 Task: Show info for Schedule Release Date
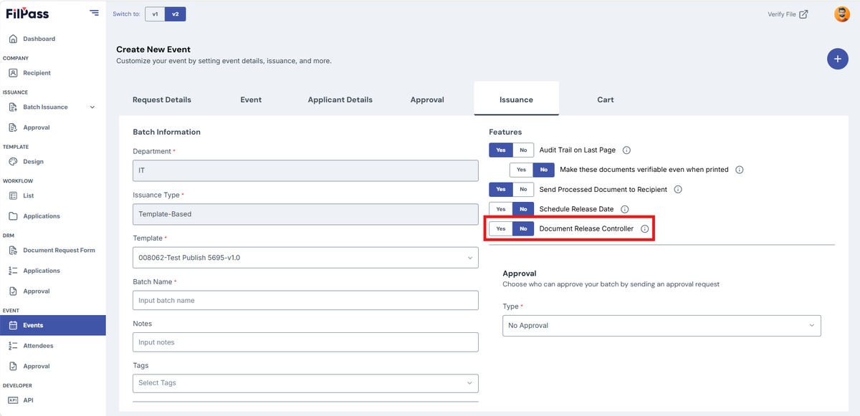pyautogui.click(x=624, y=209)
